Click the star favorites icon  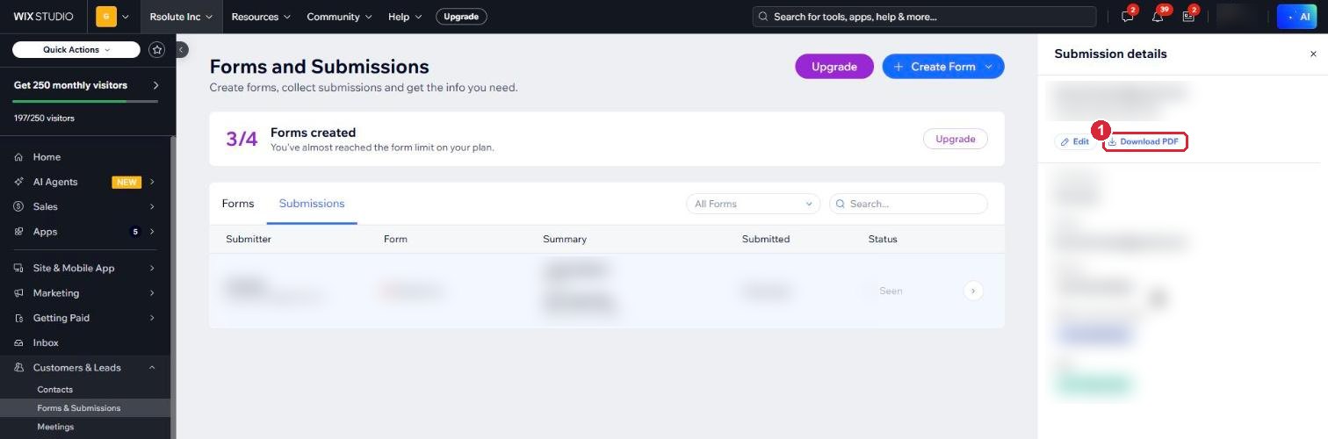pos(157,50)
